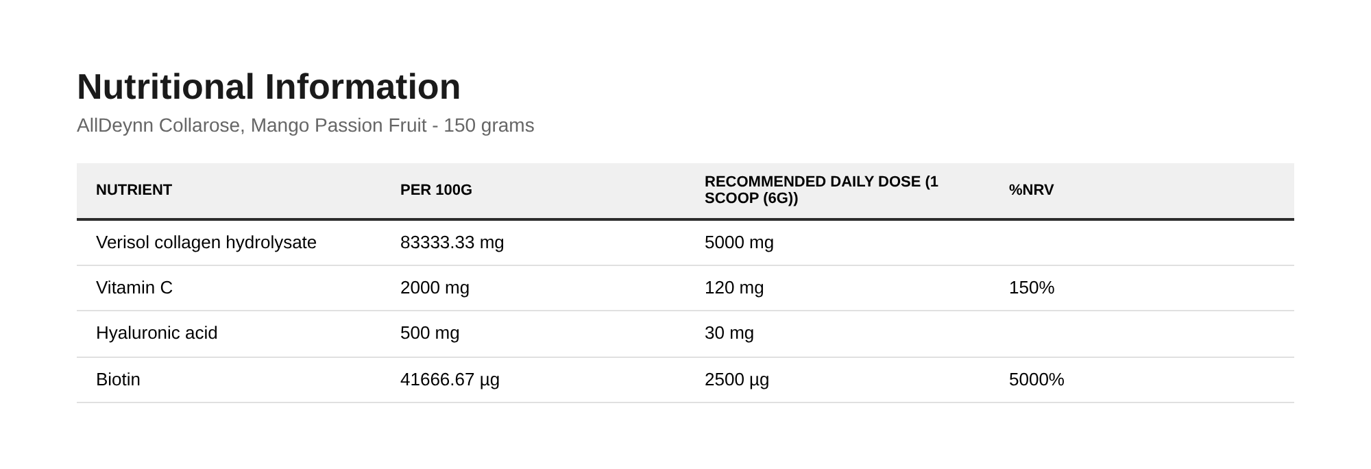Select the Biotin row label
This screenshot has width=1371, height=469.
coord(118,380)
